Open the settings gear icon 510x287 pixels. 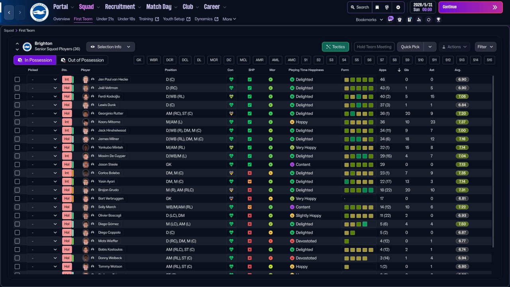click(x=398, y=7)
